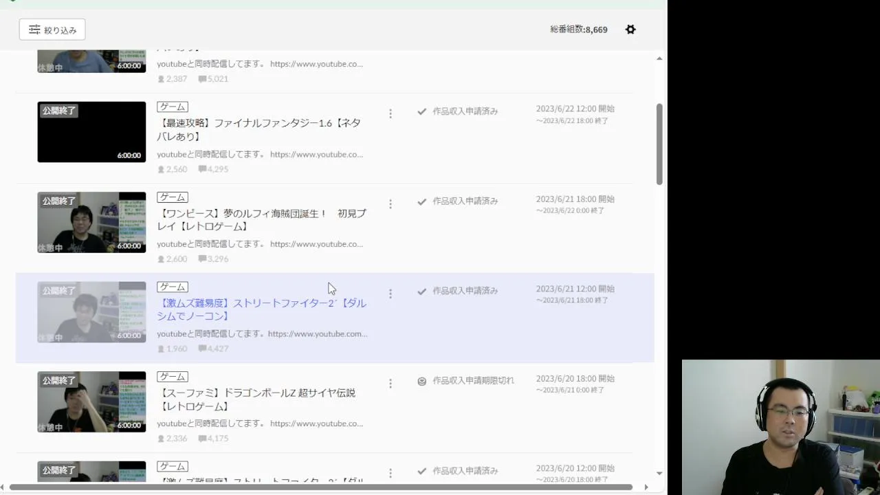Viewport: 880px width, 495px height.
Task: Click the scrollbar up arrow
Action: pos(659,58)
